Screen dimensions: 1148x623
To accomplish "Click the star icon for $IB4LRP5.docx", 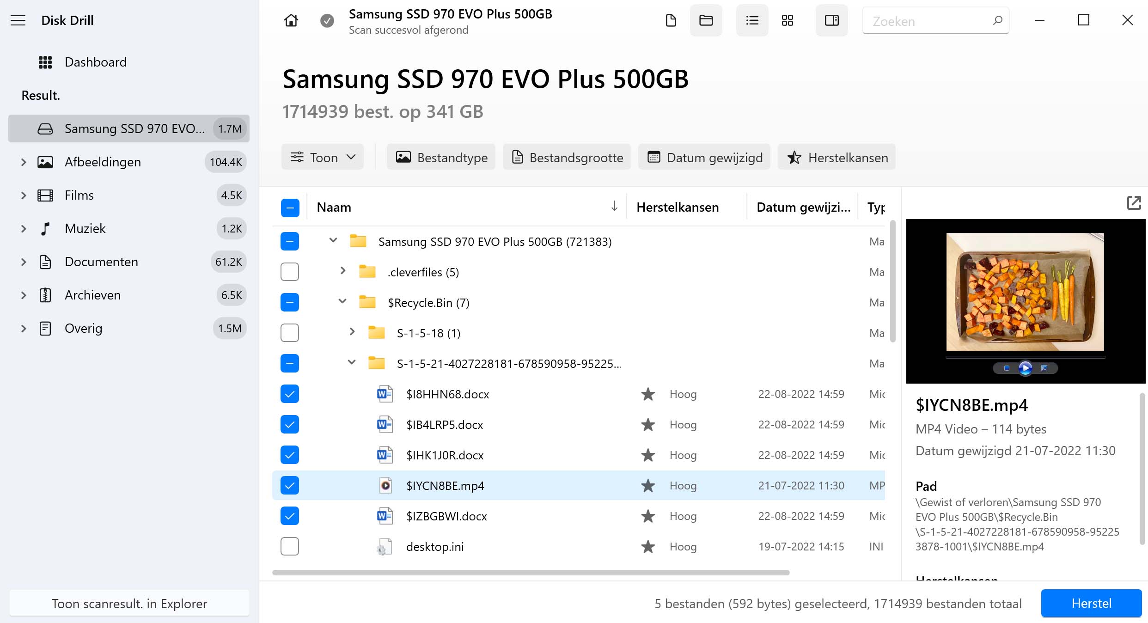I will tap(648, 425).
